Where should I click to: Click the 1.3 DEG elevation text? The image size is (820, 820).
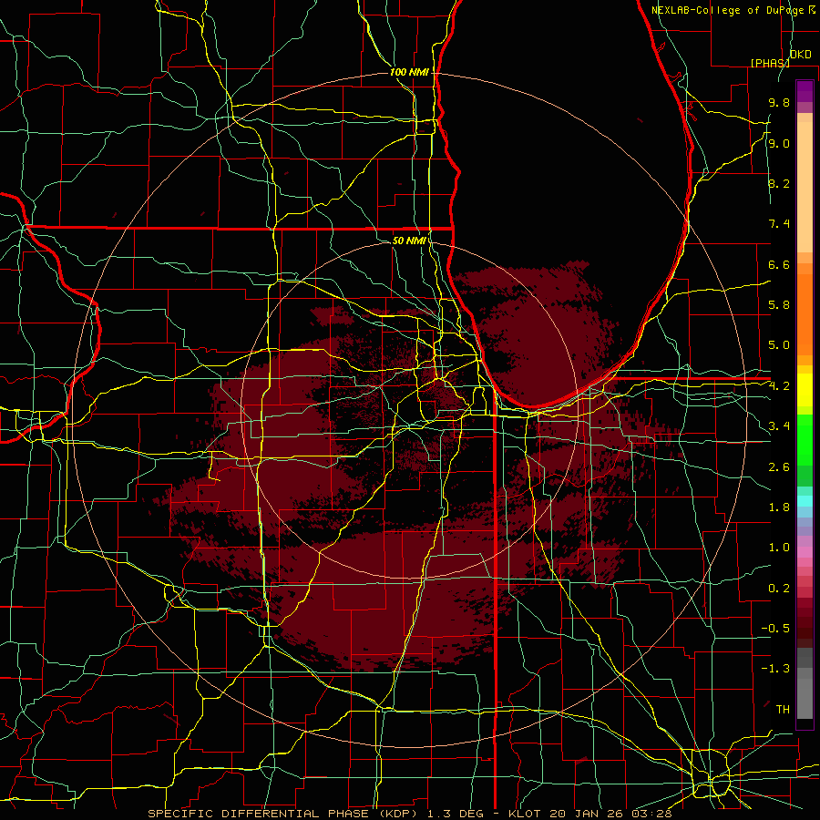pos(454,814)
